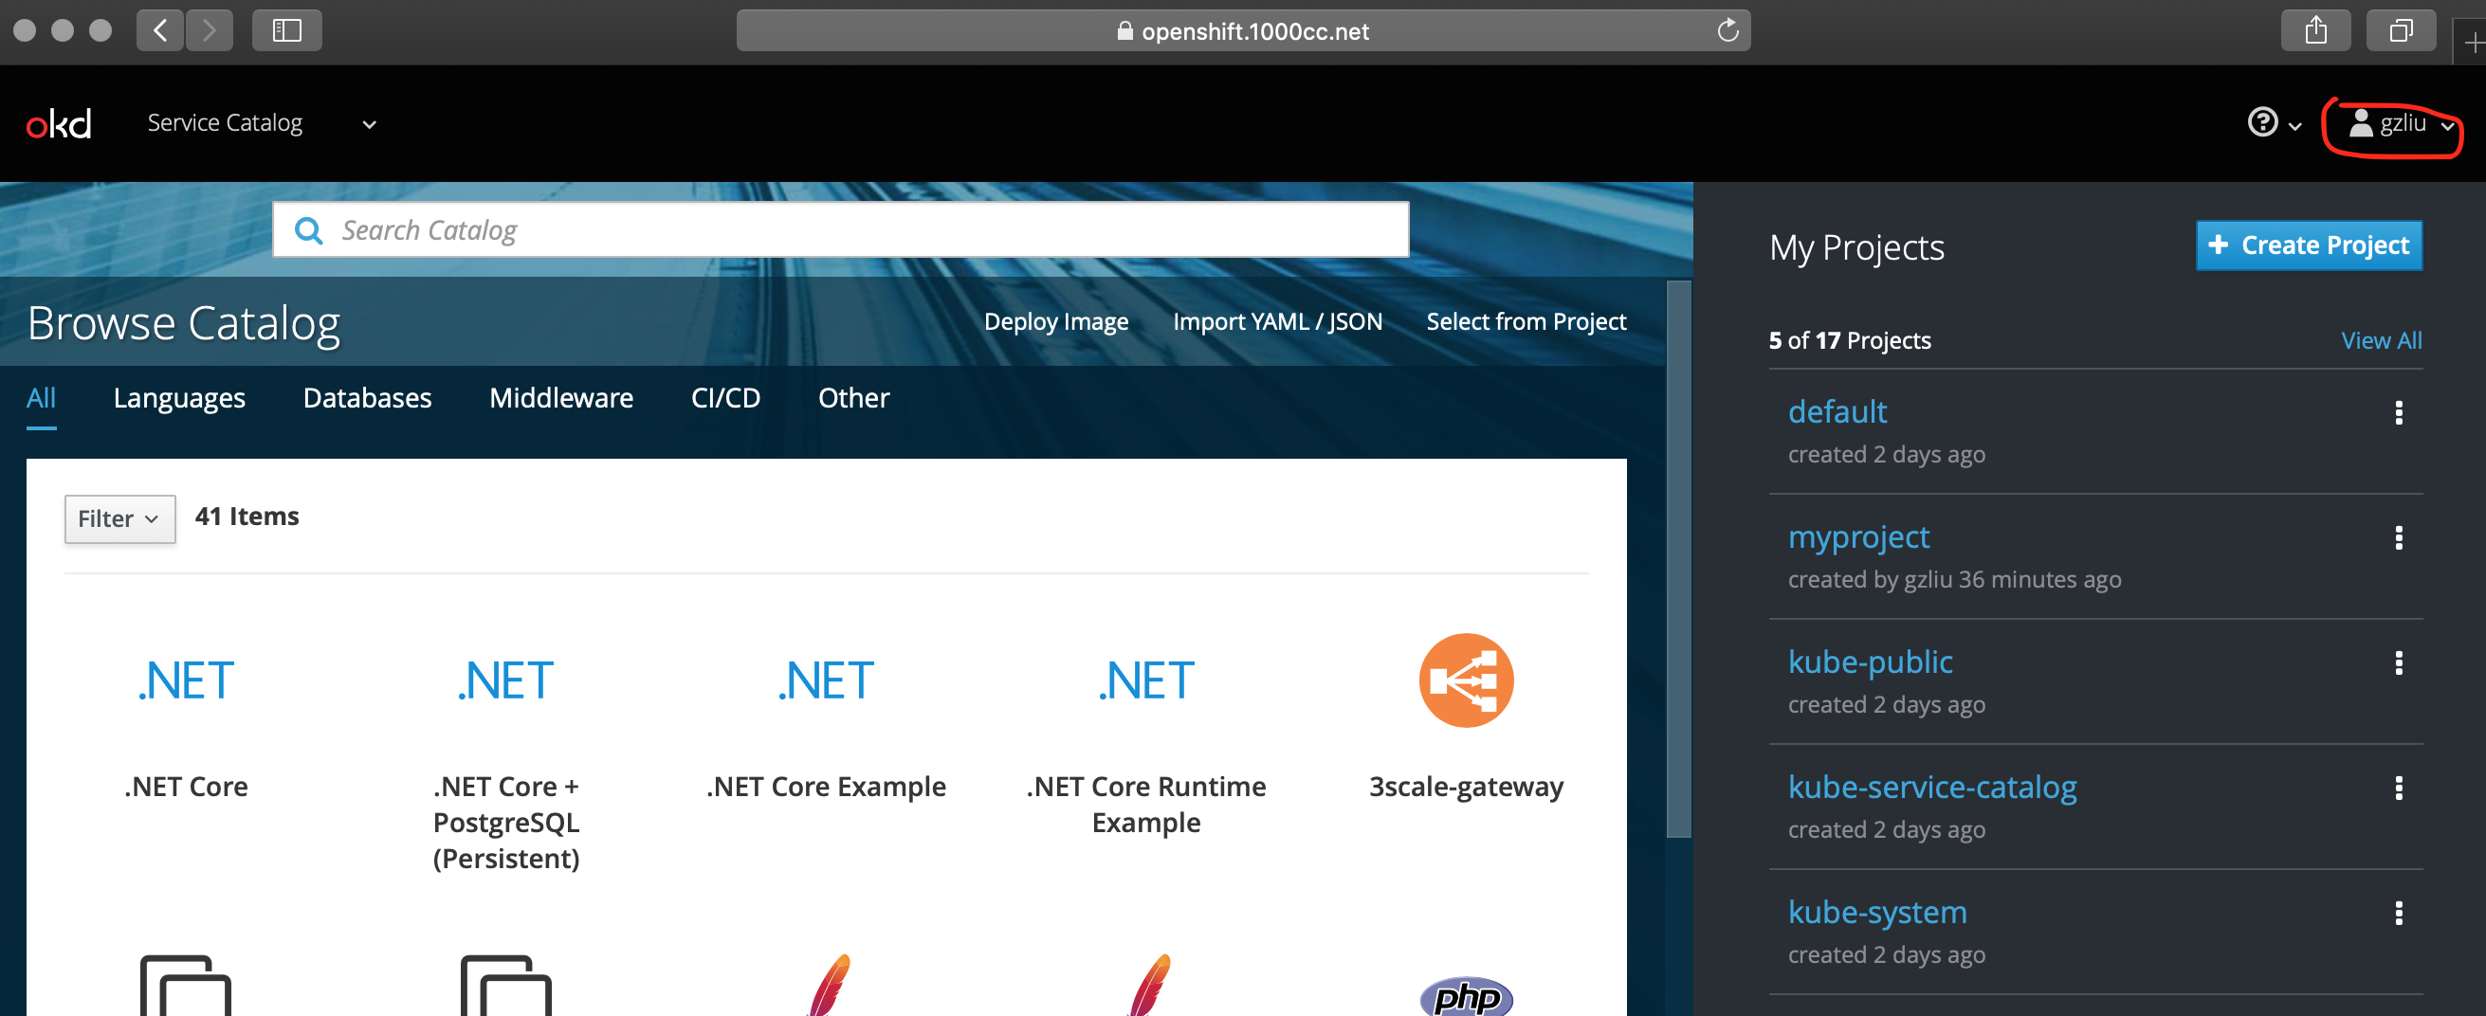
Task: Open the Service Catalog dropdown
Action: (262, 123)
